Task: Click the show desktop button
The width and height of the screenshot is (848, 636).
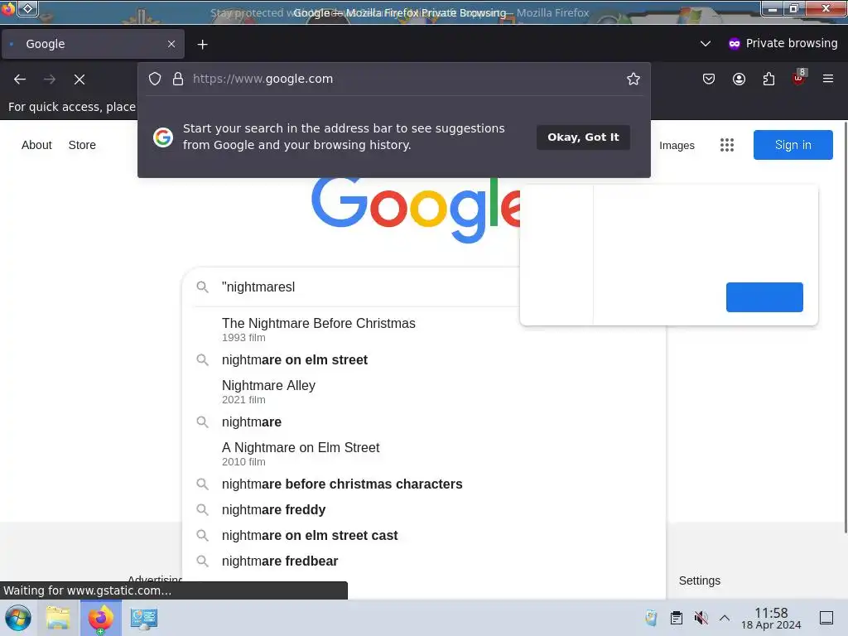Action: tap(826, 618)
